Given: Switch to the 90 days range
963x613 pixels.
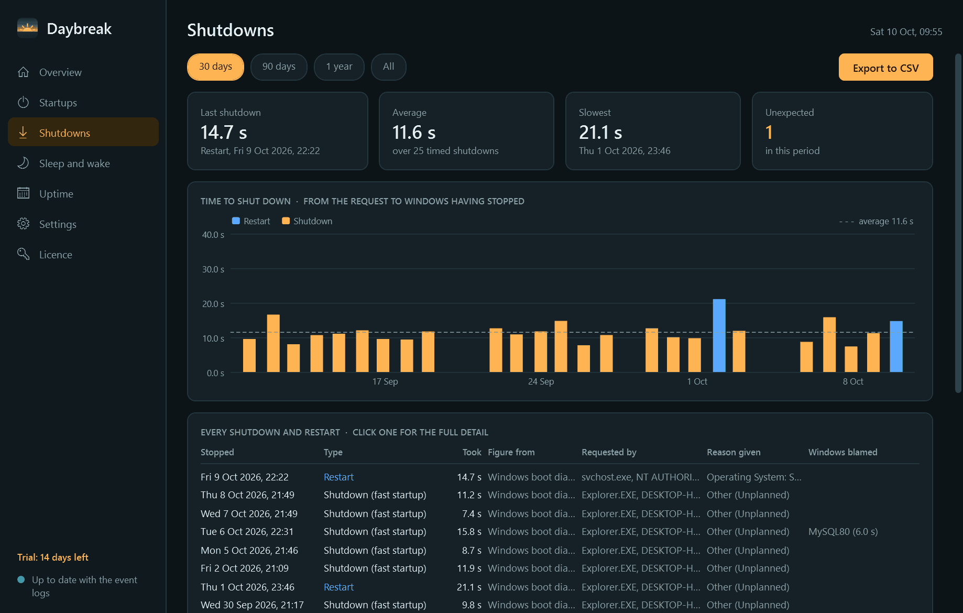Looking at the screenshot, I should coord(279,67).
